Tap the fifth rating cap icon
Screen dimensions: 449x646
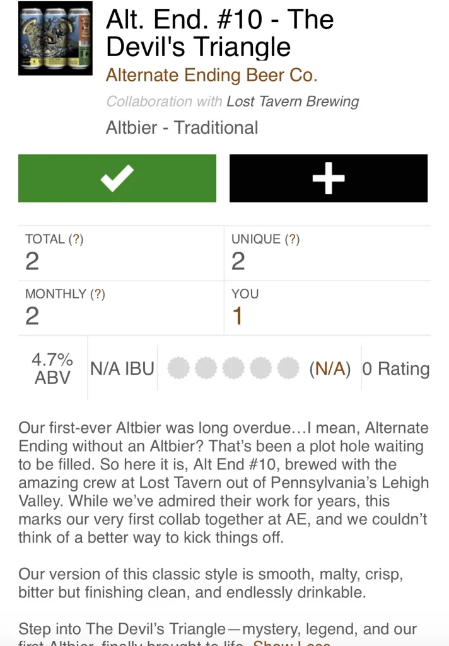[288, 368]
